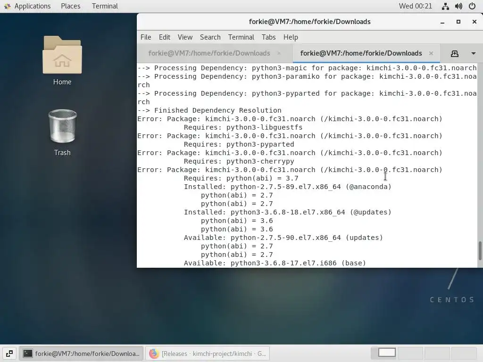Open the View menu in terminal
483x362 pixels.
tap(185, 37)
